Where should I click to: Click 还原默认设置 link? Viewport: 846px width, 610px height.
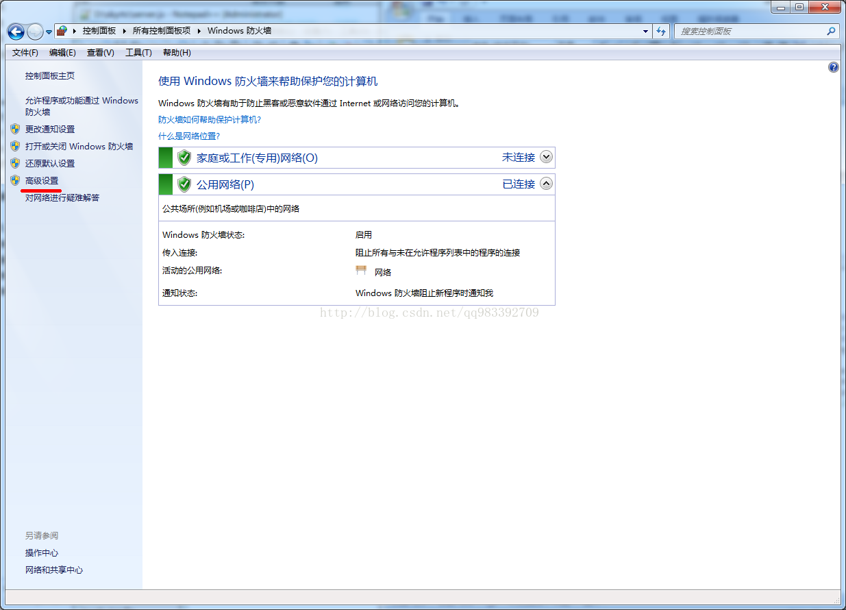point(50,163)
